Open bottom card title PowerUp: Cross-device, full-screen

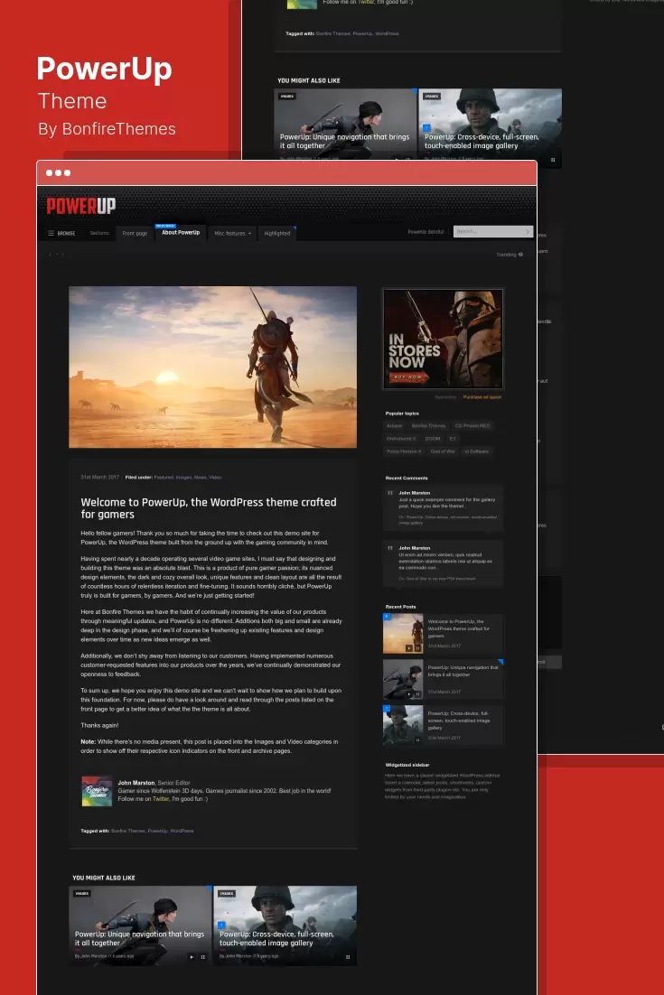point(276,938)
